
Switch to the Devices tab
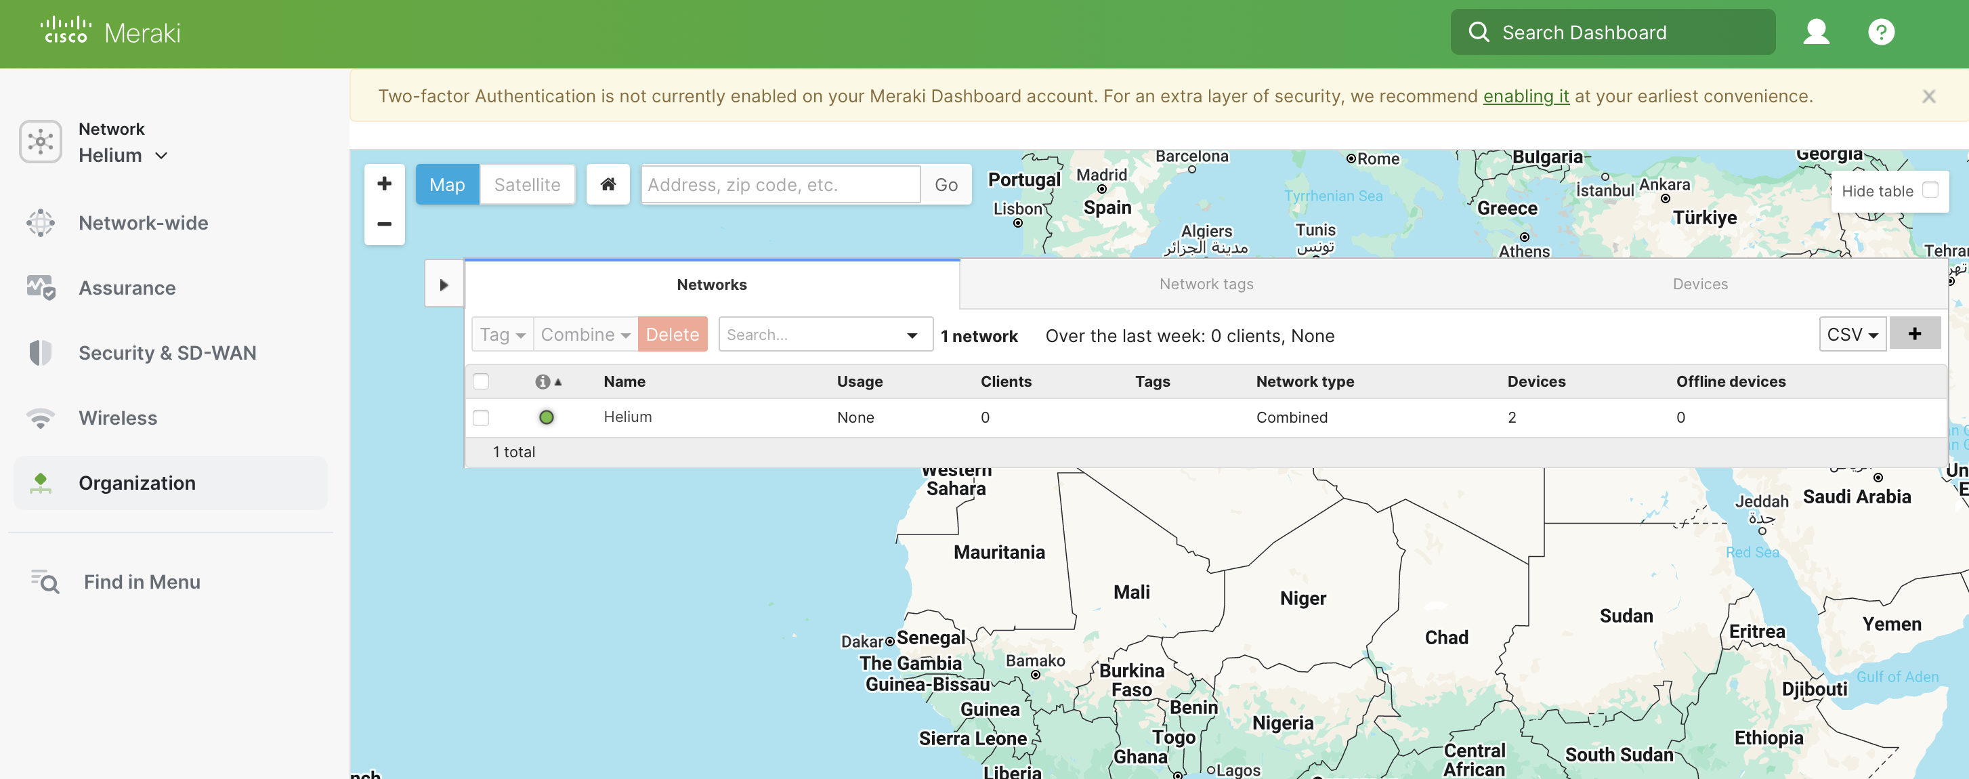click(1699, 285)
